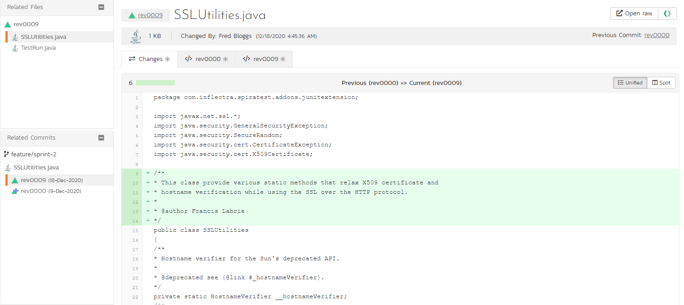The height and width of the screenshot is (305, 684).
Task: Click the Open raw button
Action: pos(634,14)
